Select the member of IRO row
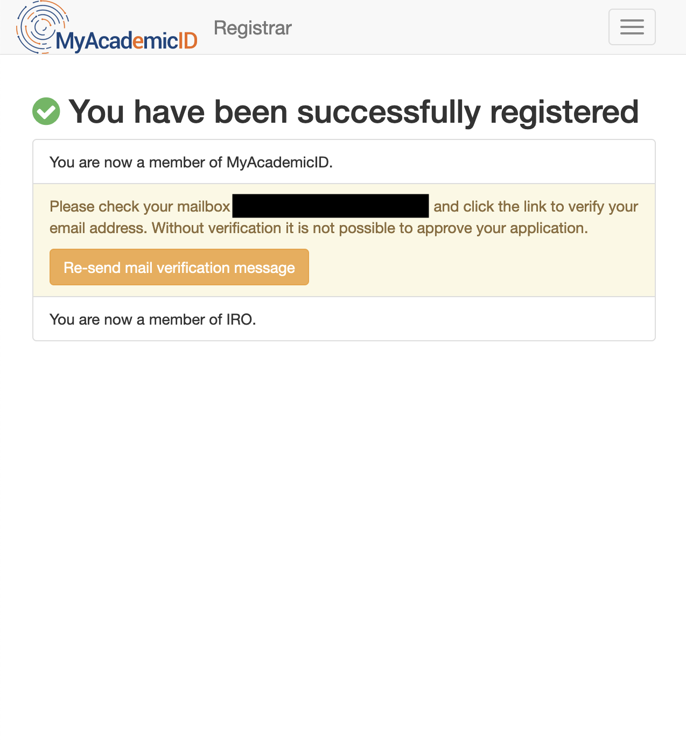686x744 pixels. [344, 319]
